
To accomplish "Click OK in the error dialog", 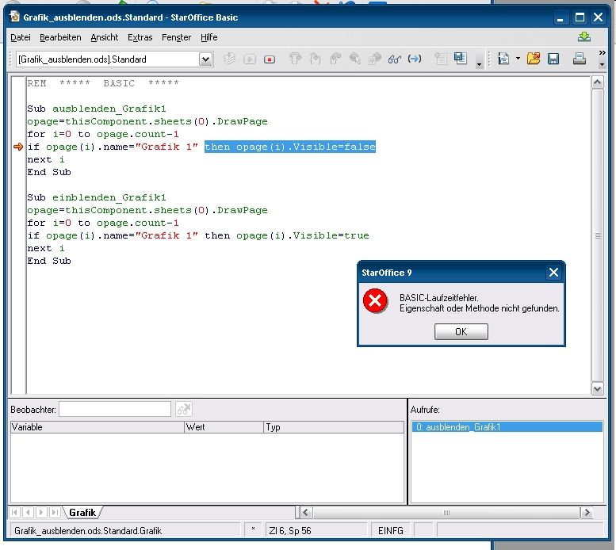I will pos(461,332).
